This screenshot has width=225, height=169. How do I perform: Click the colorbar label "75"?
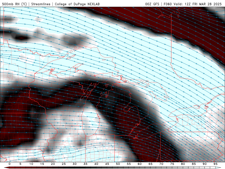[172, 164]
